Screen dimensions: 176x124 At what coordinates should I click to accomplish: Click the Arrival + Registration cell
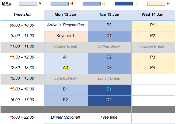65,25
